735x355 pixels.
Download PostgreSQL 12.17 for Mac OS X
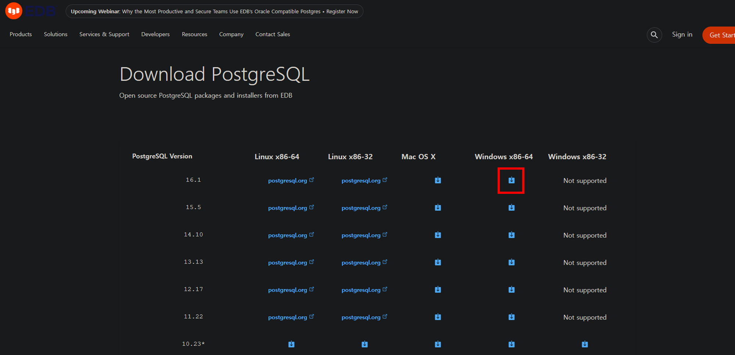tap(438, 290)
